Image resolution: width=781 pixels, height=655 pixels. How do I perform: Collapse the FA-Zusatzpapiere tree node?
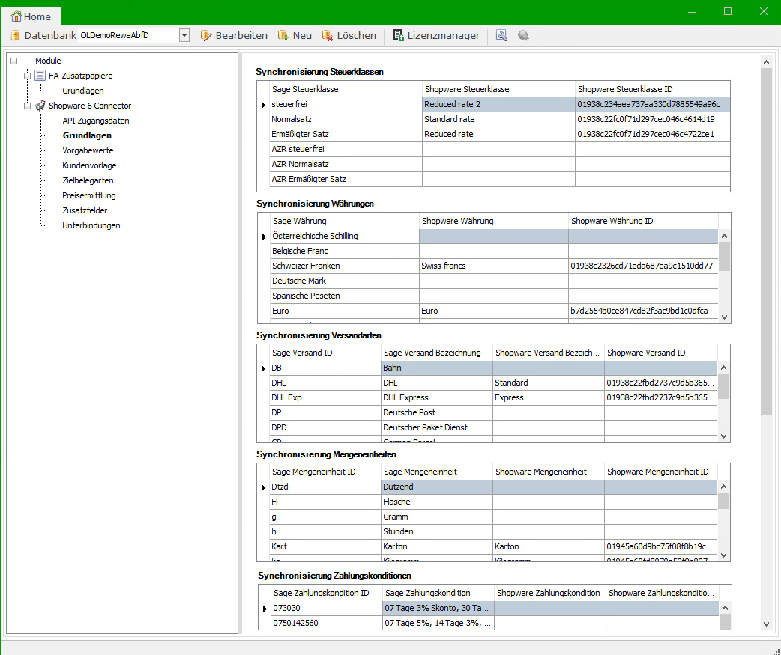coord(28,76)
